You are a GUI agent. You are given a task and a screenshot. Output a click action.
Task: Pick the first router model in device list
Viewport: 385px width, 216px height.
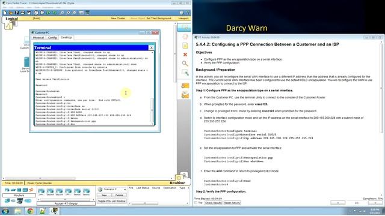[x=42, y=192]
